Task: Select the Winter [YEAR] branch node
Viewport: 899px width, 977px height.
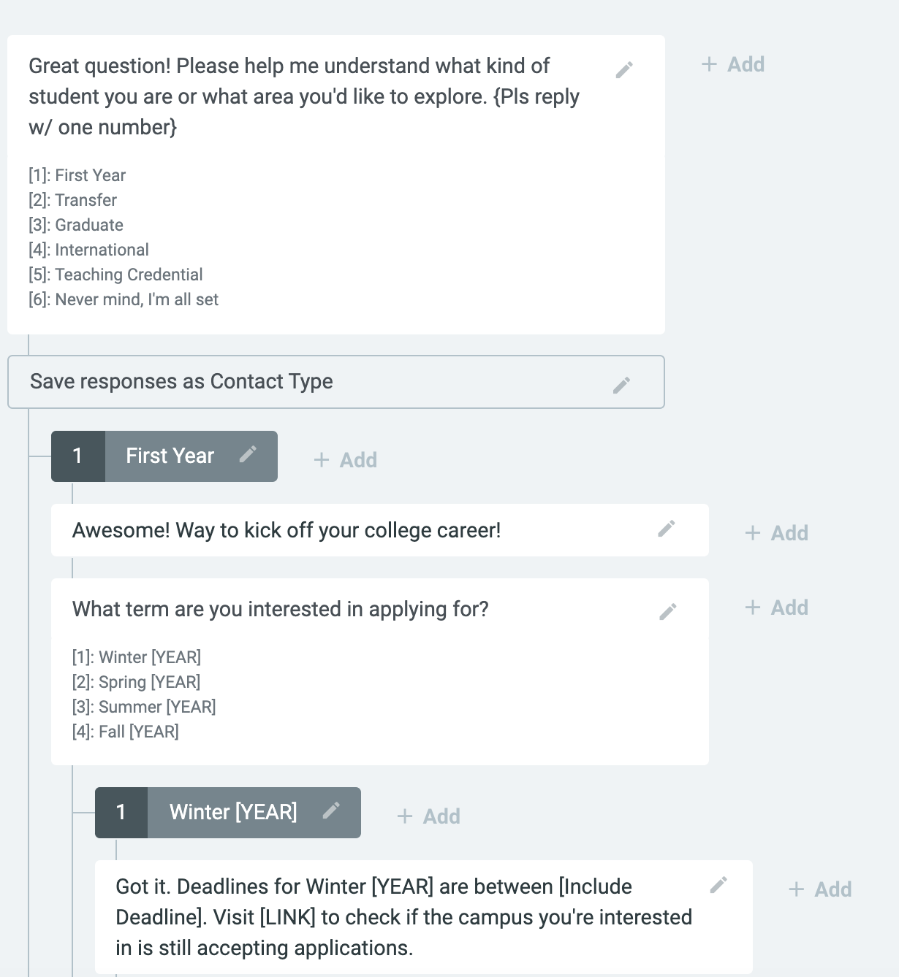Action: [228, 813]
